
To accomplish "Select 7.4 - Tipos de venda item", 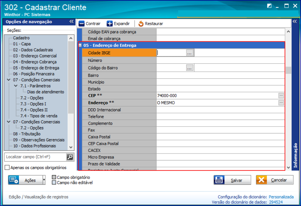I will (x=39, y=116).
